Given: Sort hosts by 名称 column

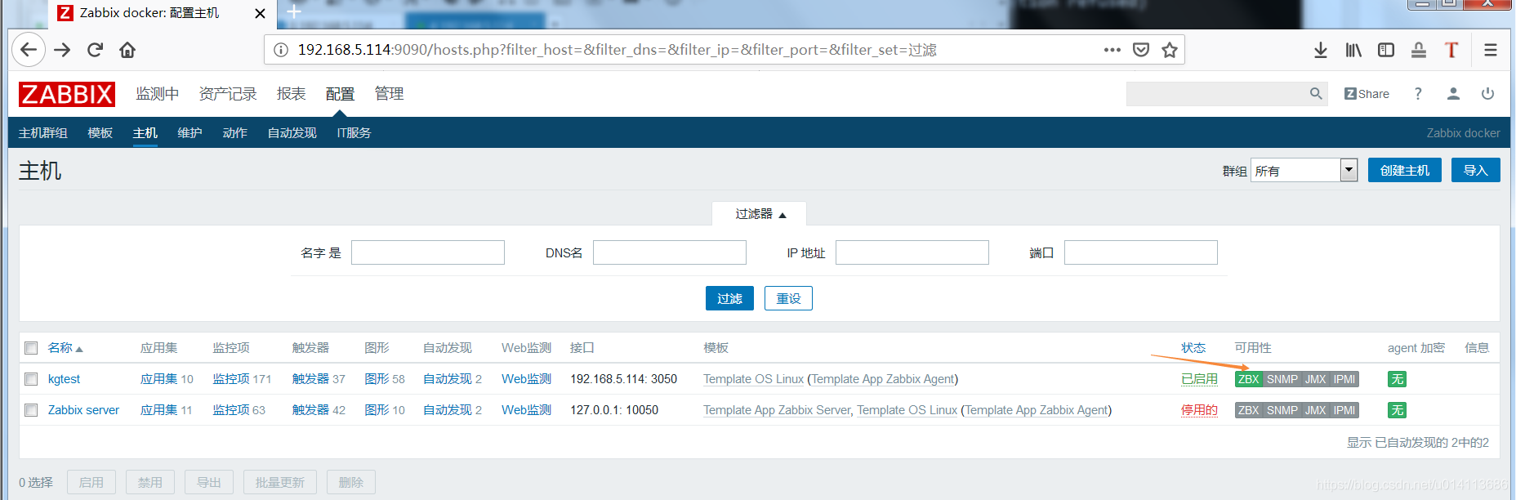Looking at the screenshot, I should click(65, 348).
